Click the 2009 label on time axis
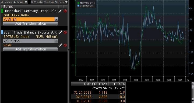 click(136, 80)
